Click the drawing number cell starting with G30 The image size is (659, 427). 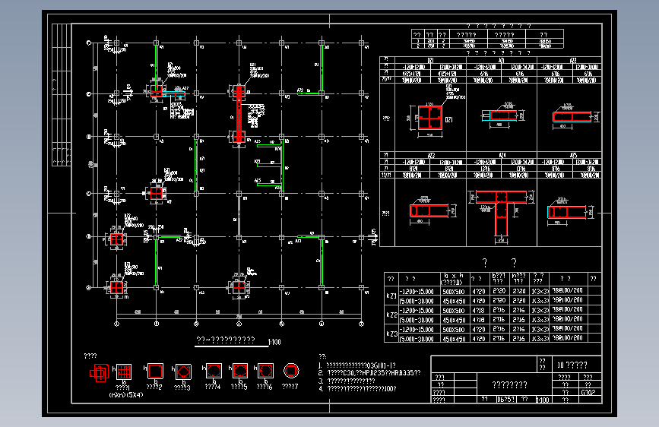pyautogui.click(x=588, y=392)
